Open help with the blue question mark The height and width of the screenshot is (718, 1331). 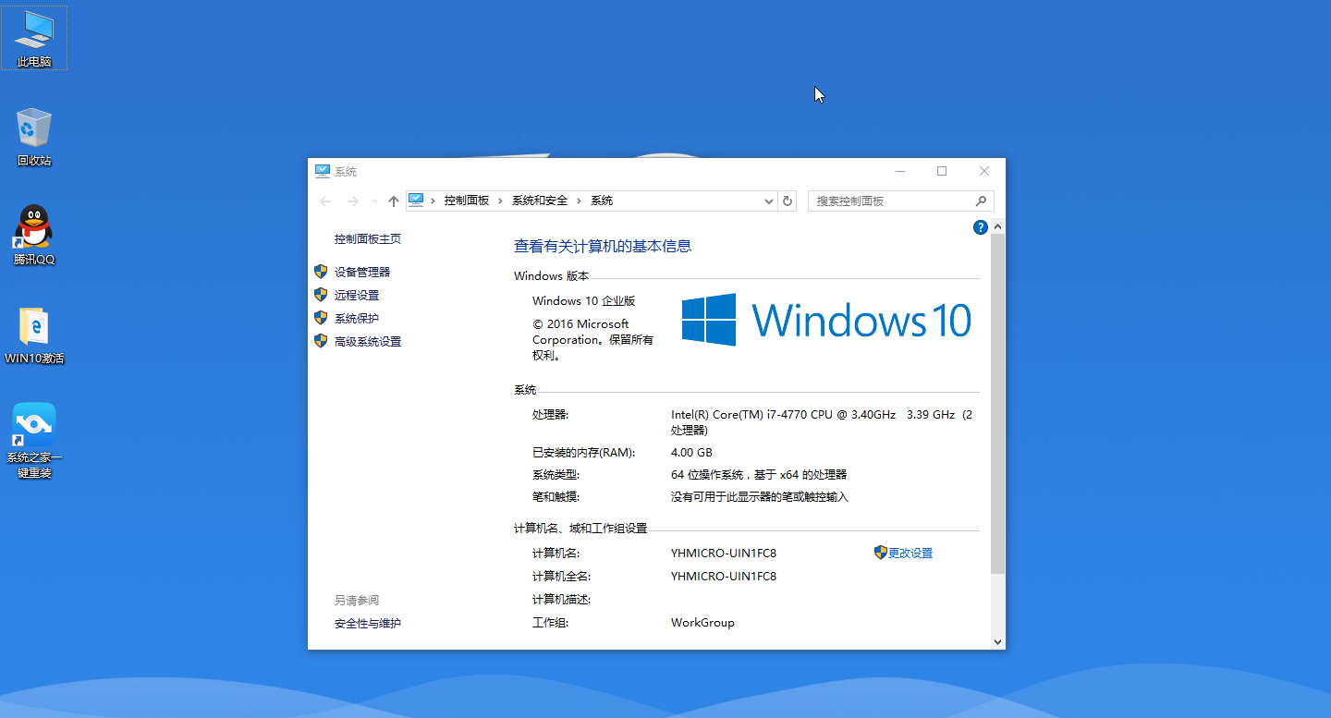pyautogui.click(x=981, y=227)
